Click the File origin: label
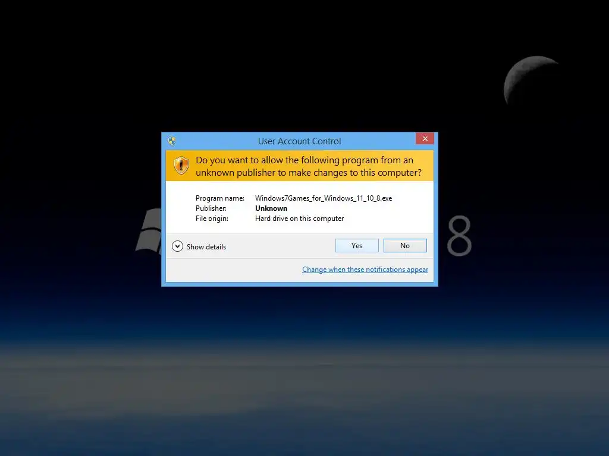Viewport: 609px width, 456px height. pos(212,218)
